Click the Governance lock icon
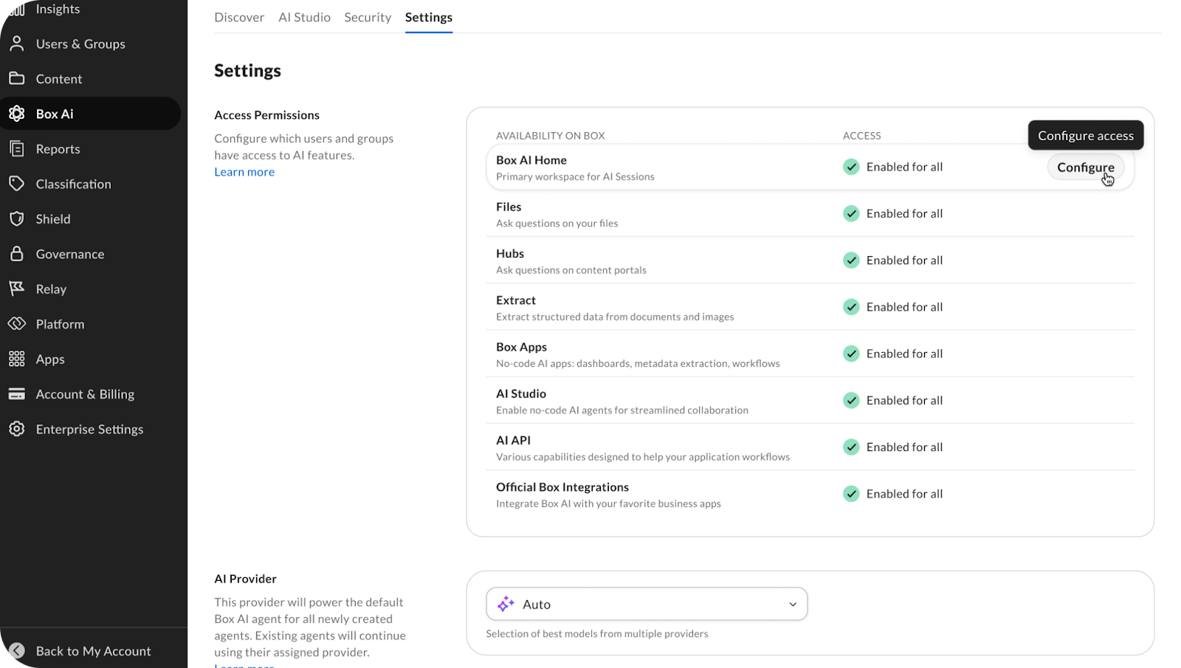Screen dimensions: 1181x668 click(16, 254)
